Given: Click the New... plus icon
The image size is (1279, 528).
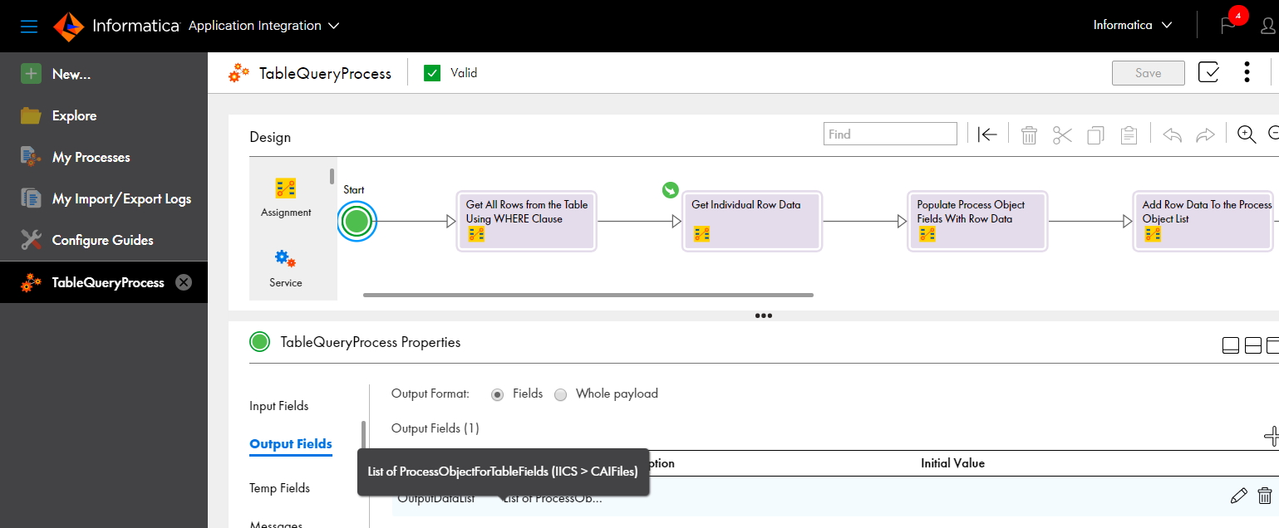Looking at the screenshot, I should (x=31, y=74).
